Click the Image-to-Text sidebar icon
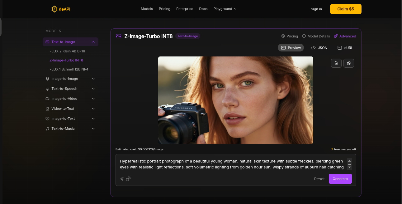The height and width of the screenshot is (204, 402). [47, 119]
